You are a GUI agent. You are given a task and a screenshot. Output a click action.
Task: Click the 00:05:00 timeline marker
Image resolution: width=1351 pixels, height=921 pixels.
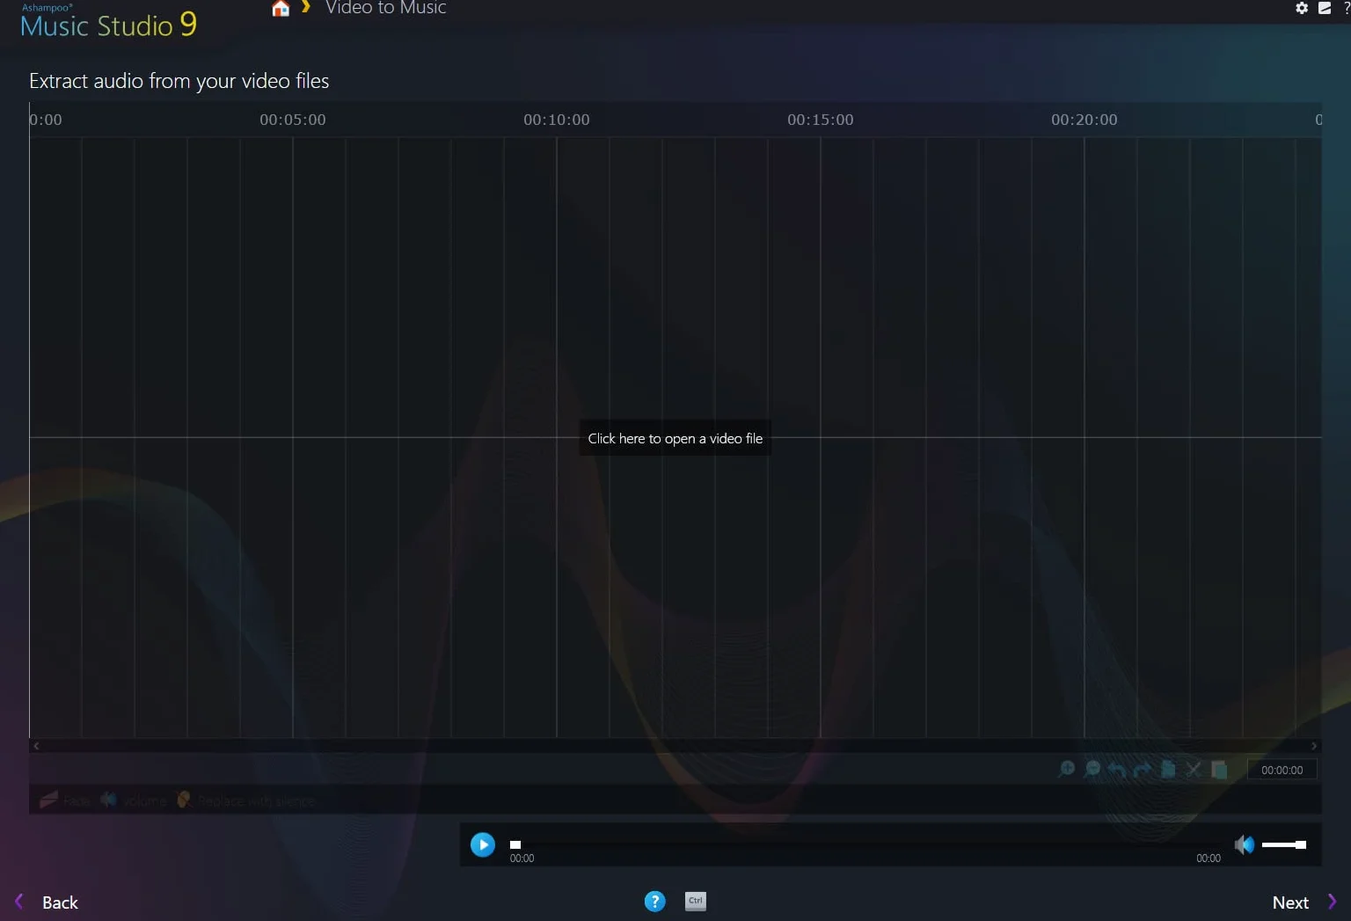tap(293, 120)
